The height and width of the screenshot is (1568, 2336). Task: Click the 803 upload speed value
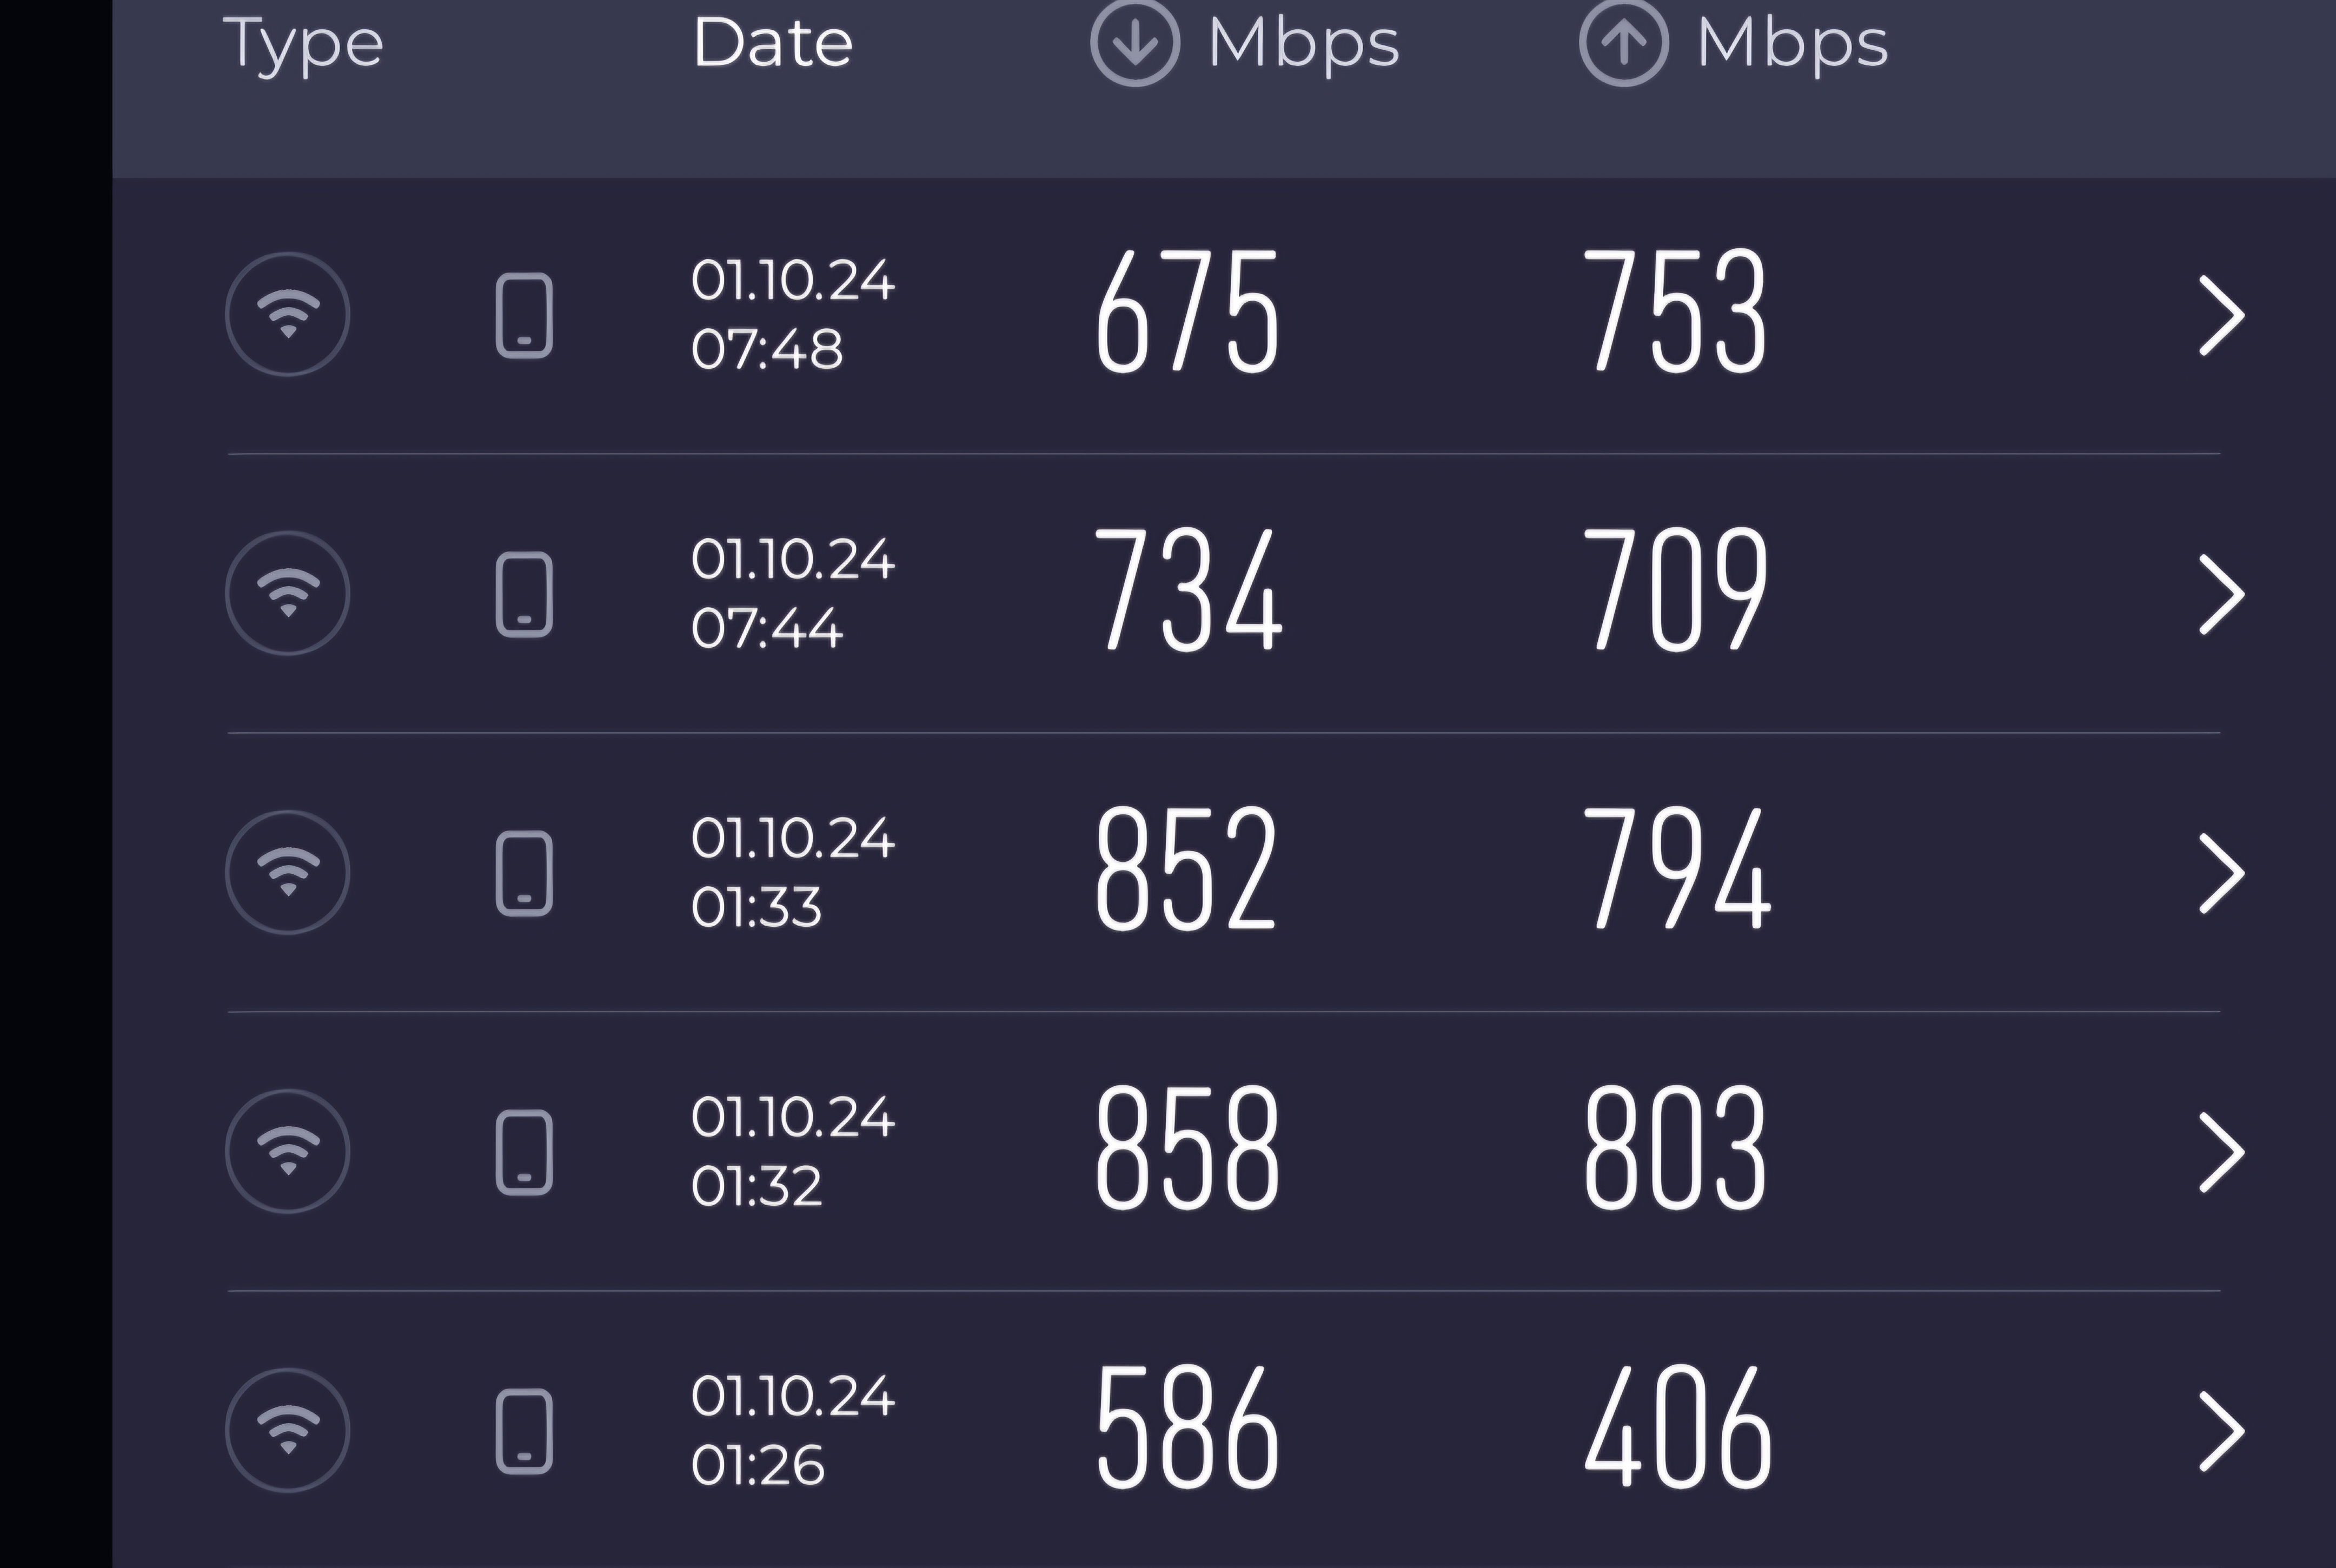coord(1676,1148)
